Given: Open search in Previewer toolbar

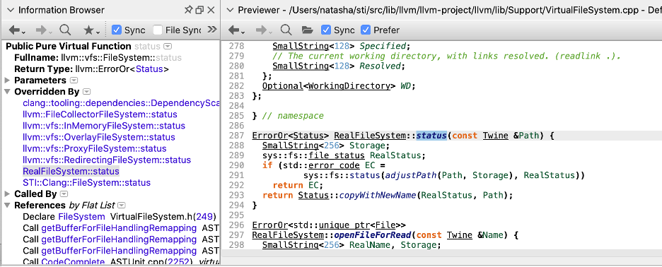Looking at the screenshot, I should click(286, 30).
